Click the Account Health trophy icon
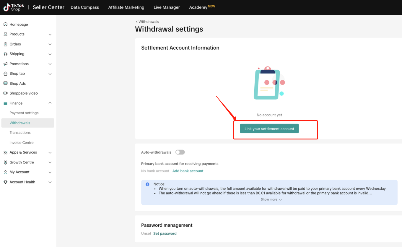 [x=5, y=182]
